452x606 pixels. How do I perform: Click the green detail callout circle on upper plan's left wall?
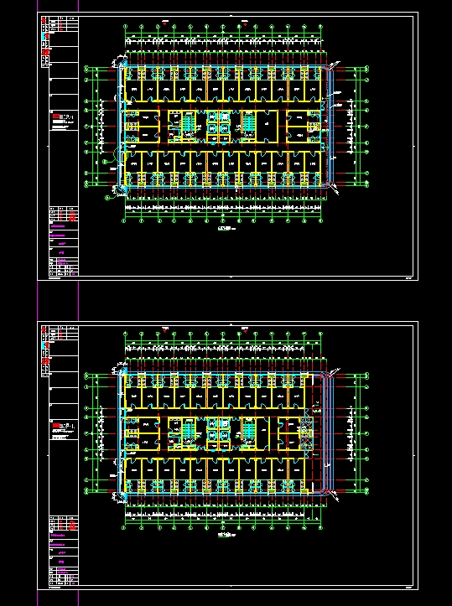pos(119,155)
